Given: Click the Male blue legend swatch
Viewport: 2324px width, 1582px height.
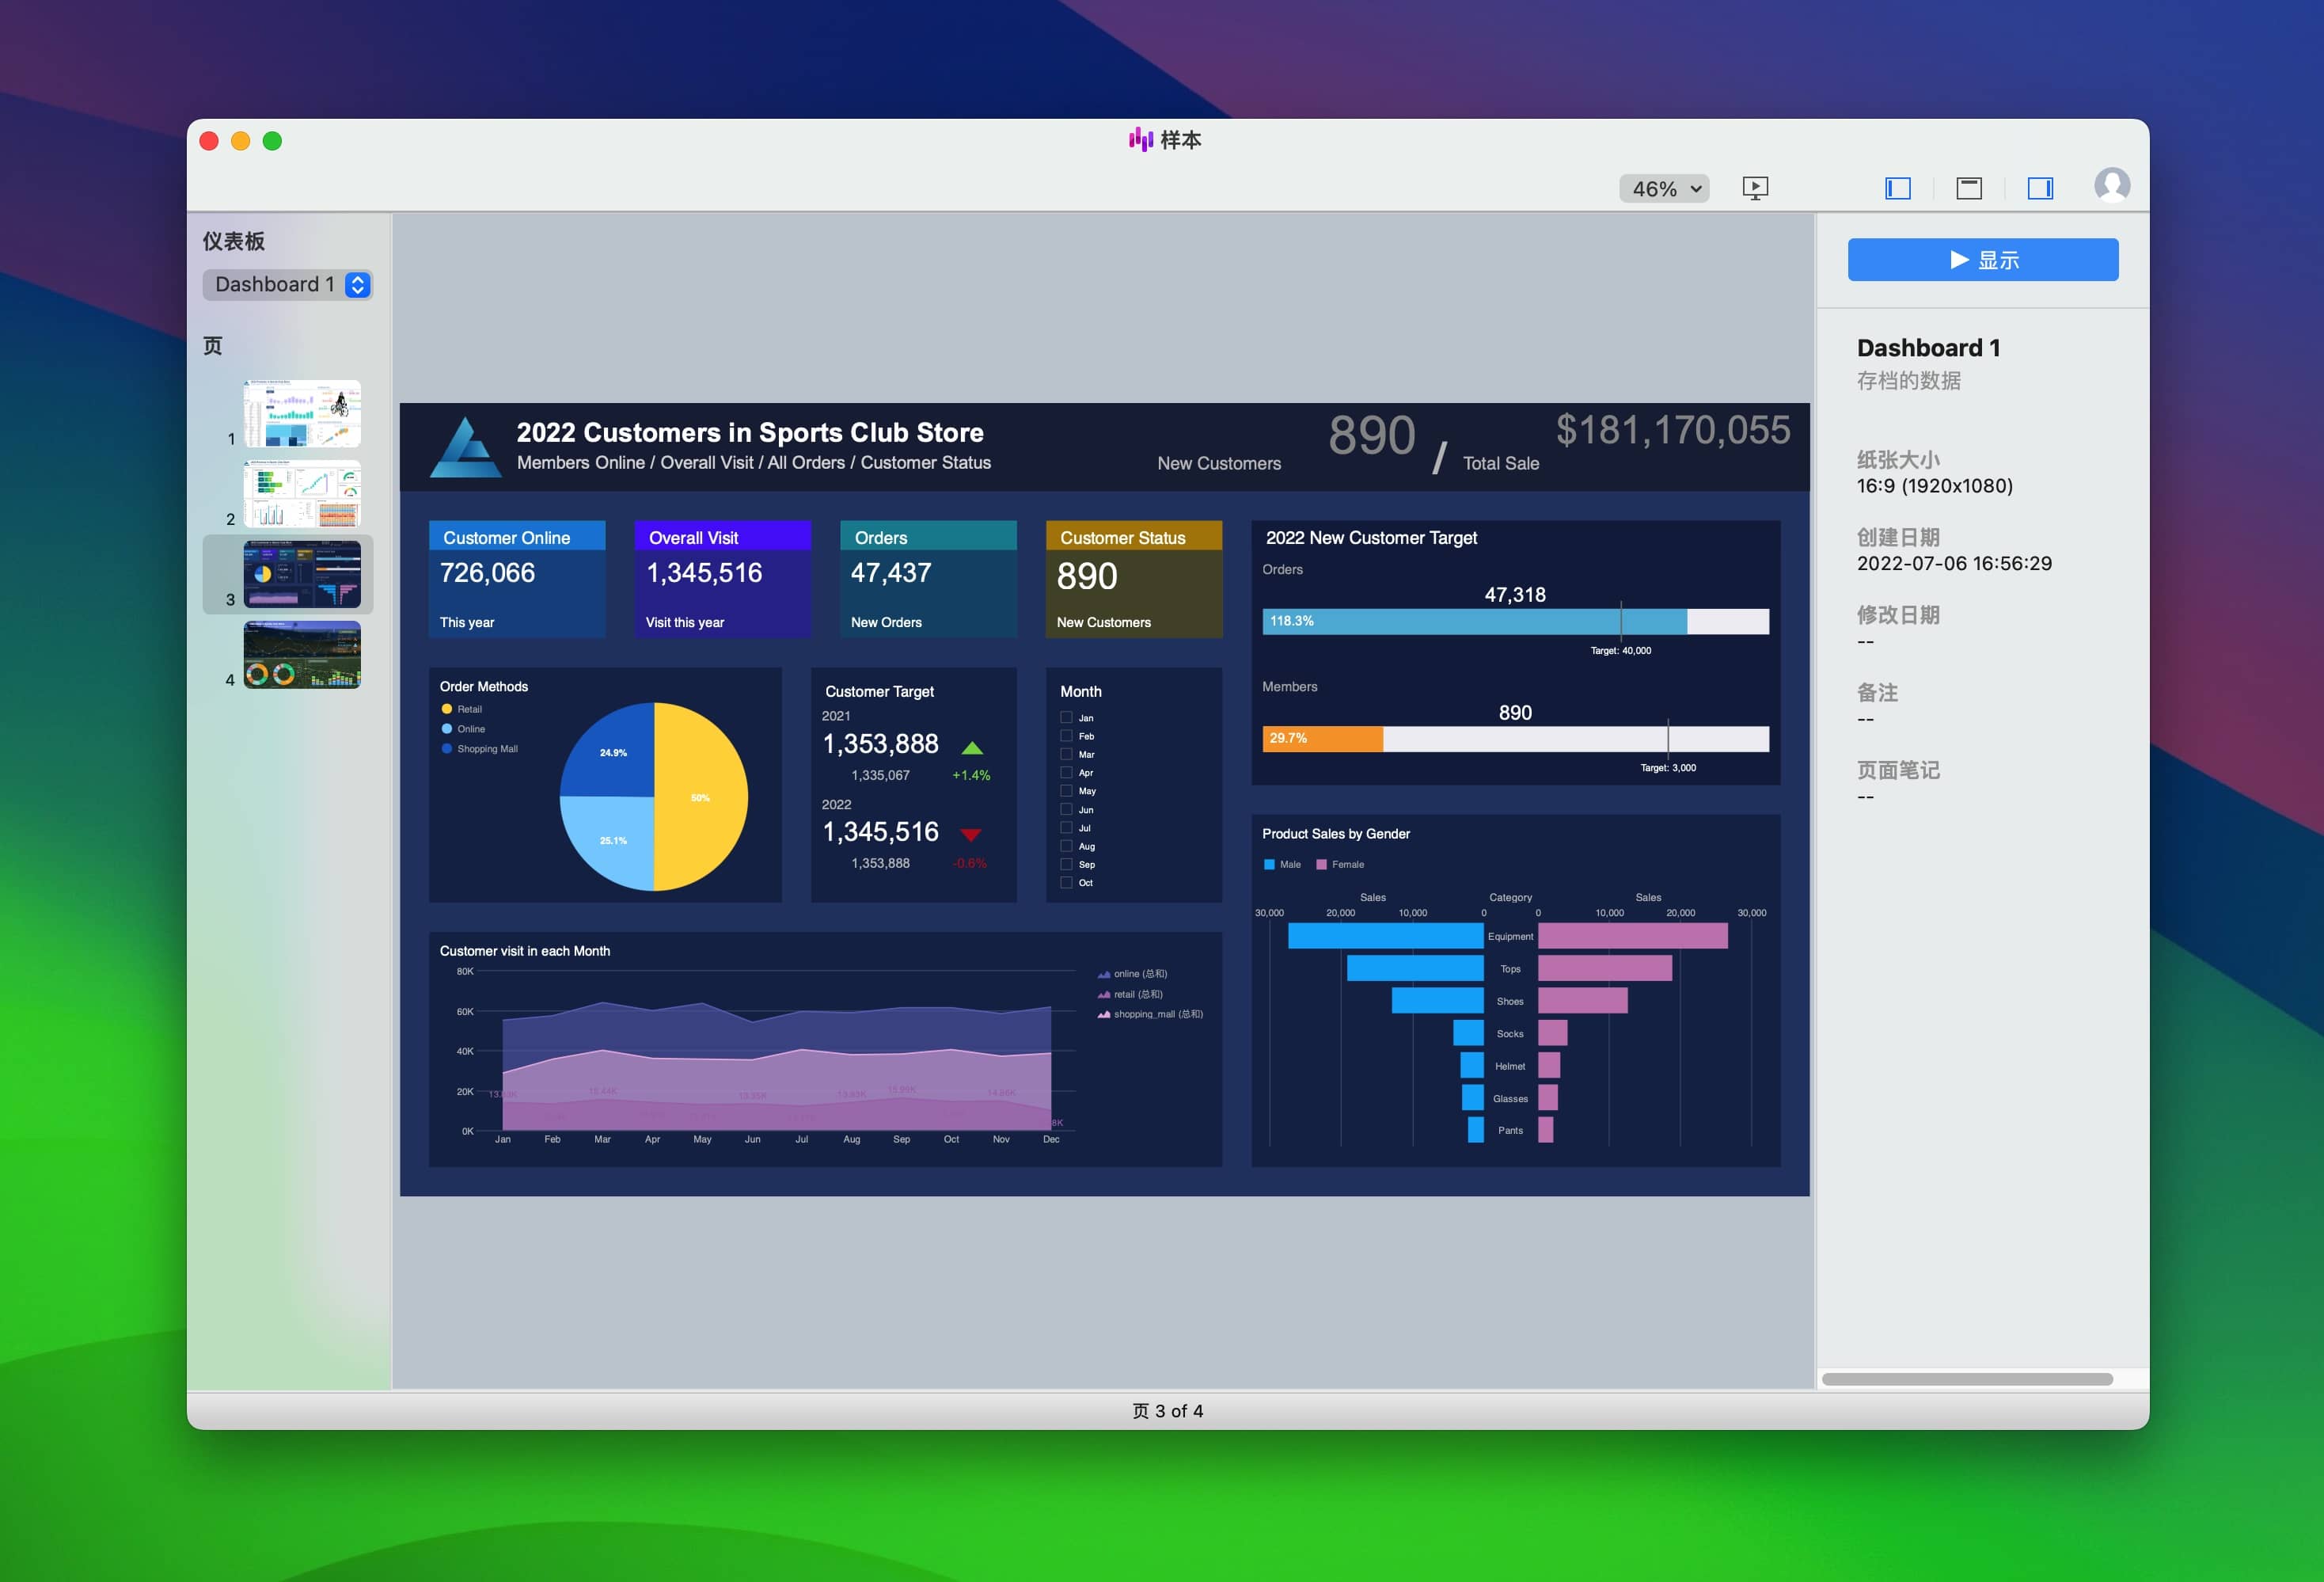Looking at the screenshot, I should click(x=1269, y=865).
